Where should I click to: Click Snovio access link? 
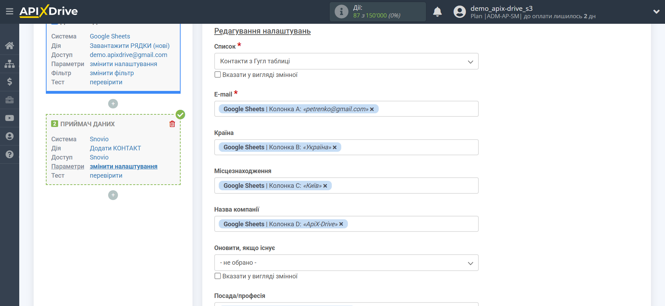[99, 157]
